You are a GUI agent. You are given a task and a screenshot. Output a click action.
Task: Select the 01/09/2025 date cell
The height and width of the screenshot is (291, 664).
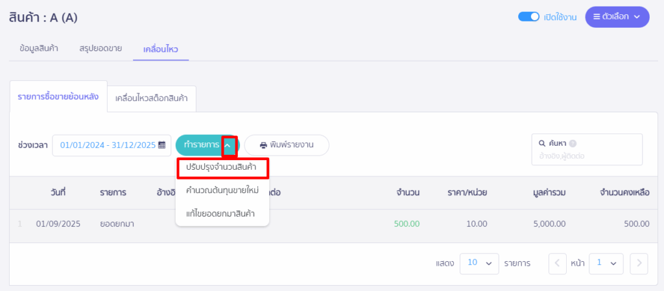pyautogui.click(x=58, y=224)
